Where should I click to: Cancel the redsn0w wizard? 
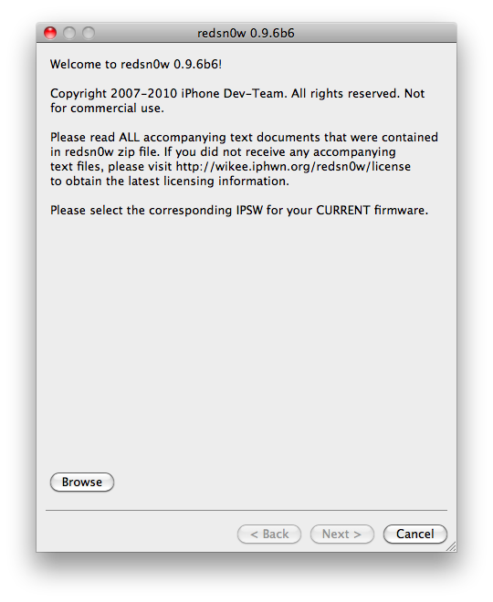point(415,534)
